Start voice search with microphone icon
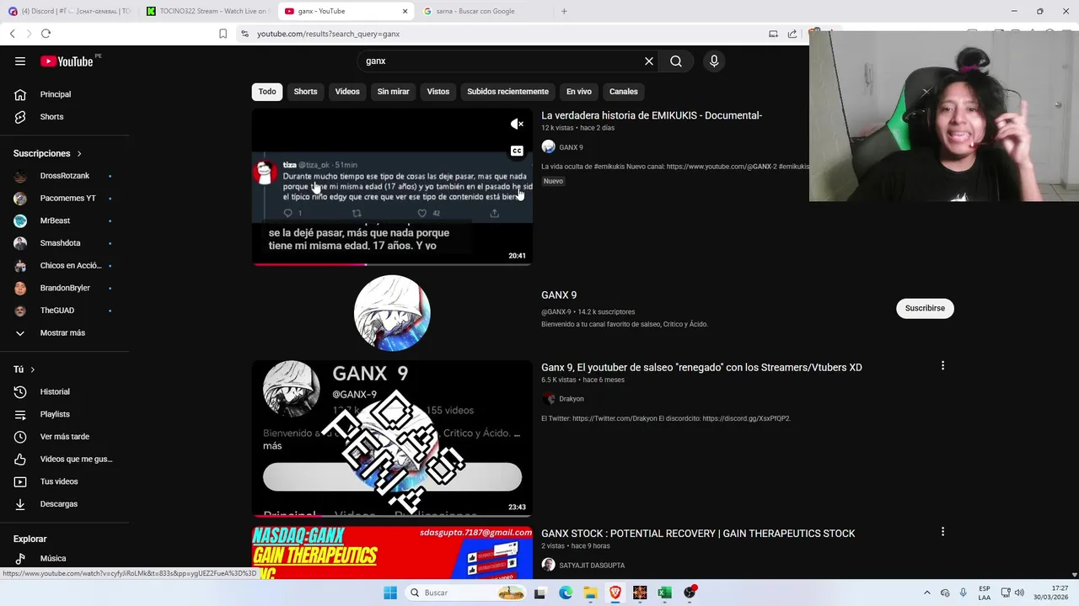This screenshot has width=1079, height=606. tap(714, 61)
